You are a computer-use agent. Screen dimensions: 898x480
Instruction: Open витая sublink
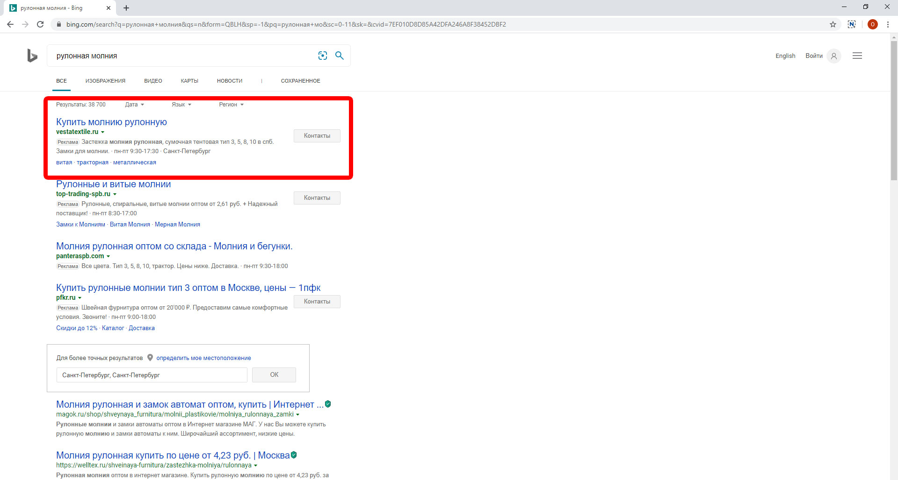(x=64, y=162)
